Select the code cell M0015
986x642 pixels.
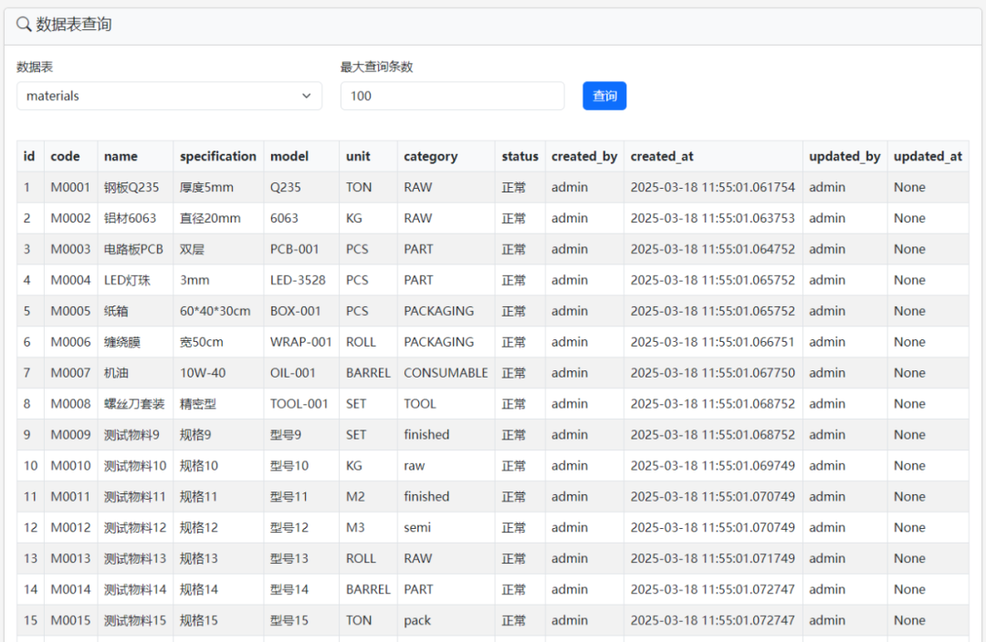[70, 621]
